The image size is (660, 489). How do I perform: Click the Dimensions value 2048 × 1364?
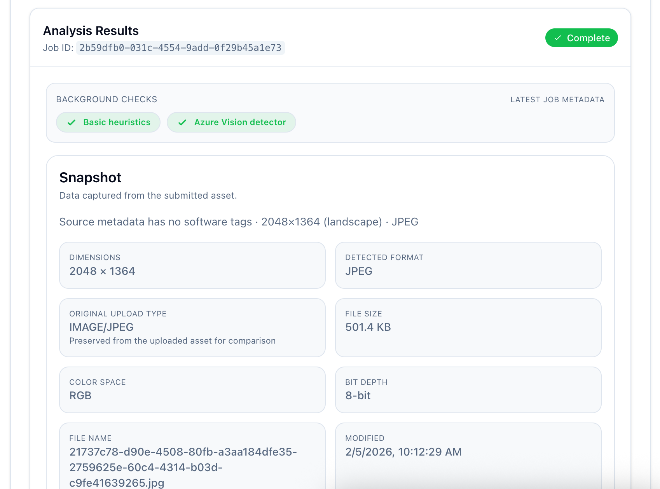102,271
